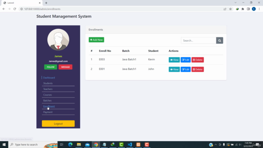
Task: Show hidden system tray icons chevron
Action: [216, 144]
